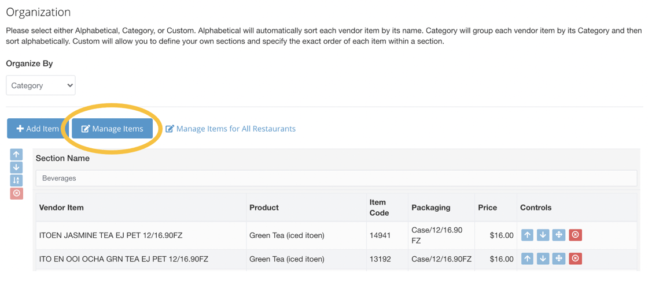Move the Beverages section up
Viewport: 648px width, 281px height.
point(16,155)
